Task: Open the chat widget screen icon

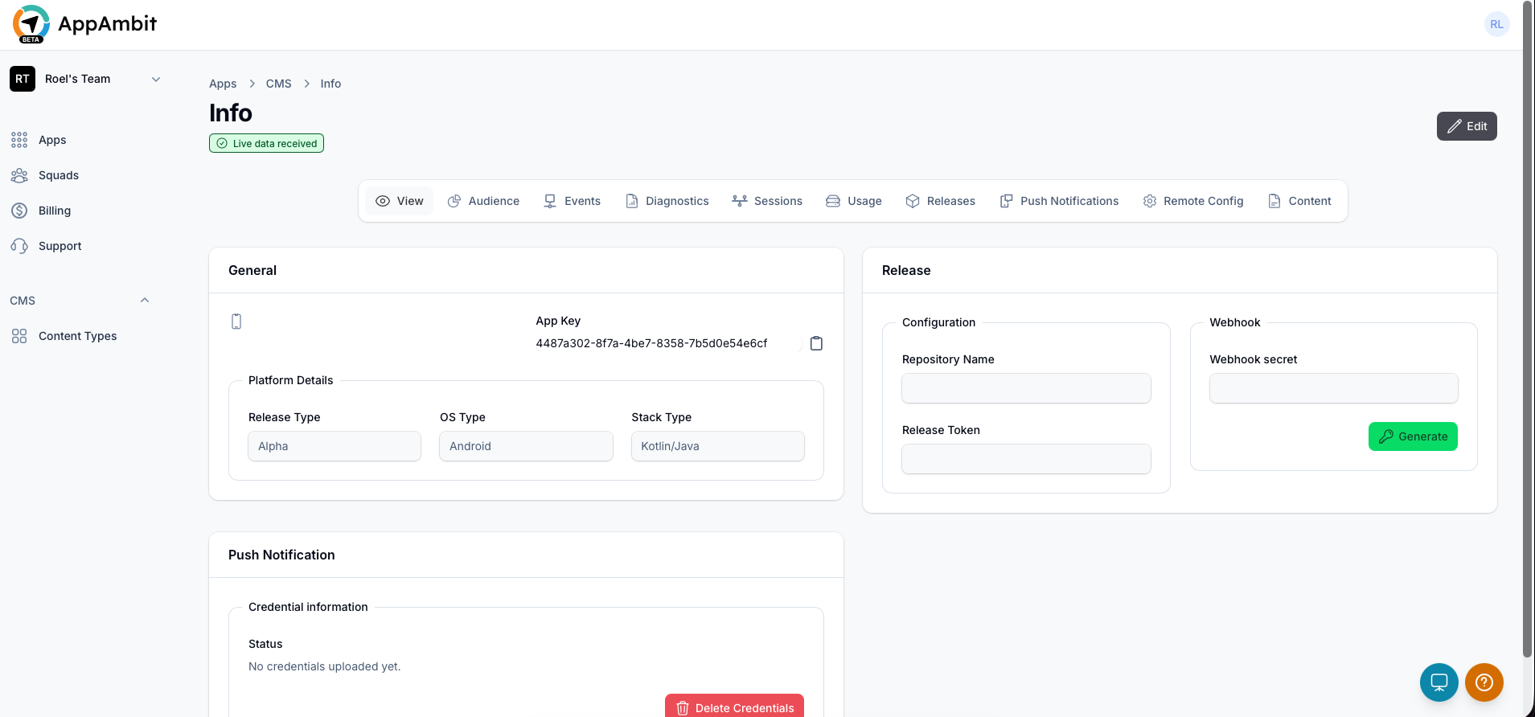Action: pyautogui.click(x=1439, y=682)
